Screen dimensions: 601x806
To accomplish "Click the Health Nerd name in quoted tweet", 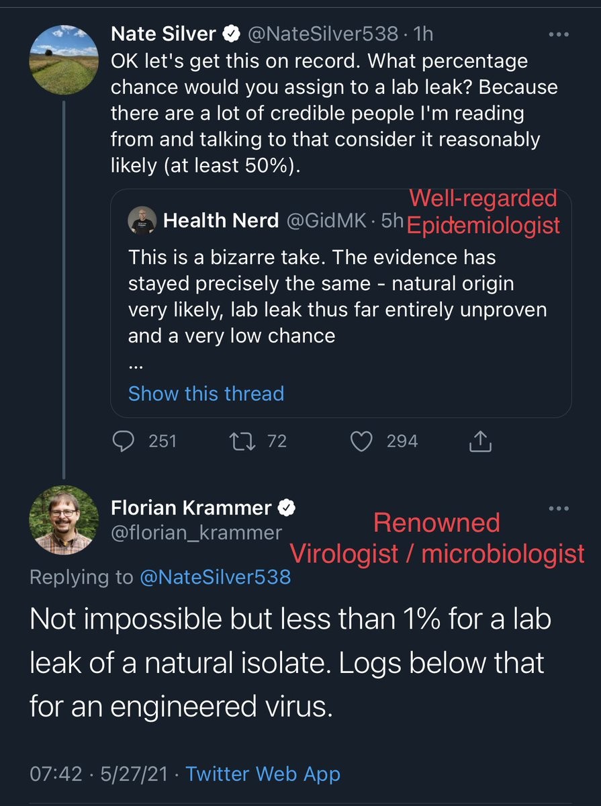I will click(221, 220).
